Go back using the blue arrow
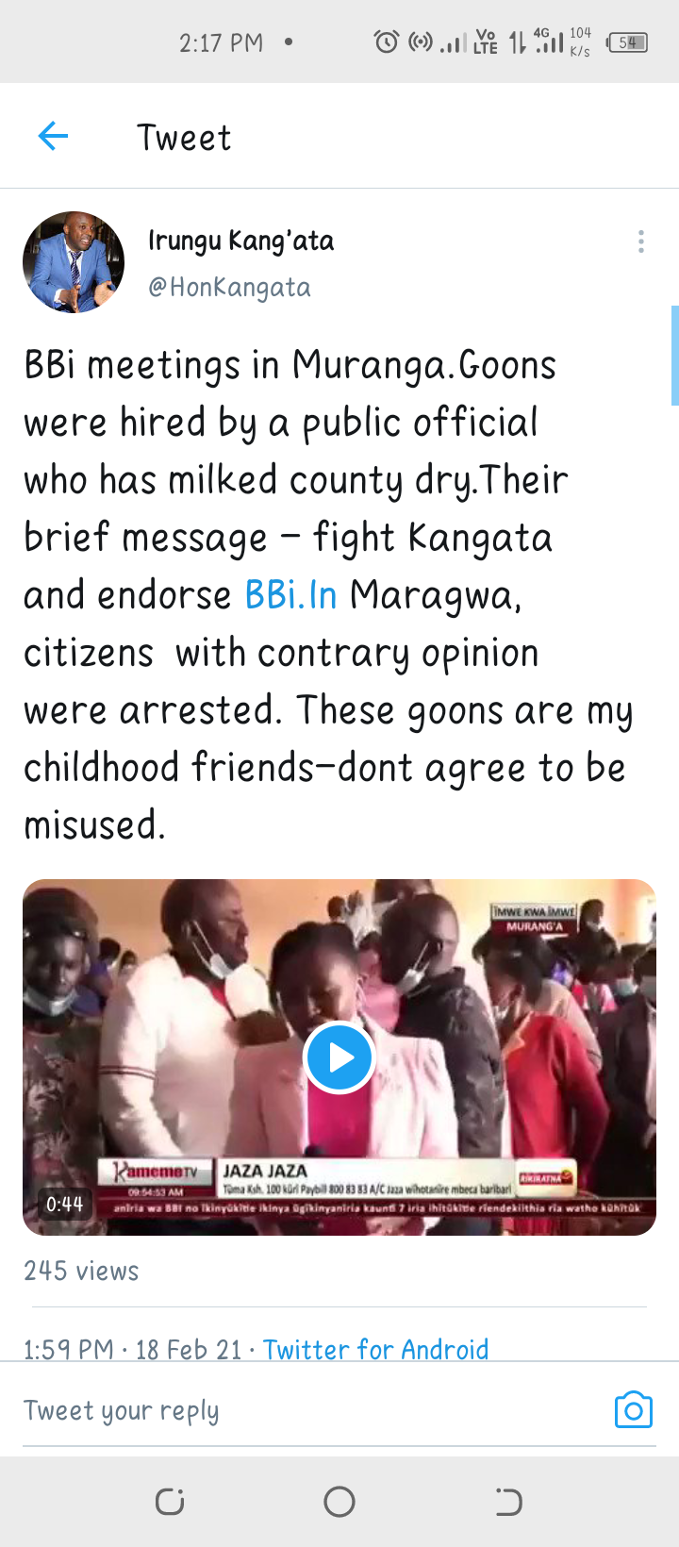The width and height of the screenshot is (679, 1547). pos(53,137)
